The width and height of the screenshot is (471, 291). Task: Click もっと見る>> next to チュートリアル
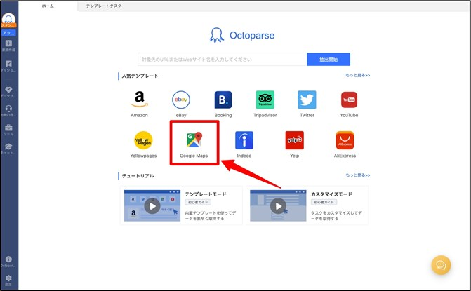click(x=357, y=175)
